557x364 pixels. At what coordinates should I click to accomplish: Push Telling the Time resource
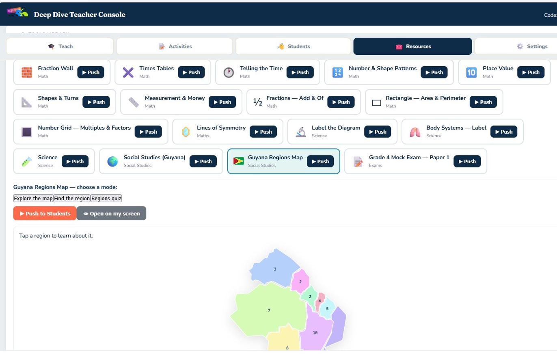point(300,72)
